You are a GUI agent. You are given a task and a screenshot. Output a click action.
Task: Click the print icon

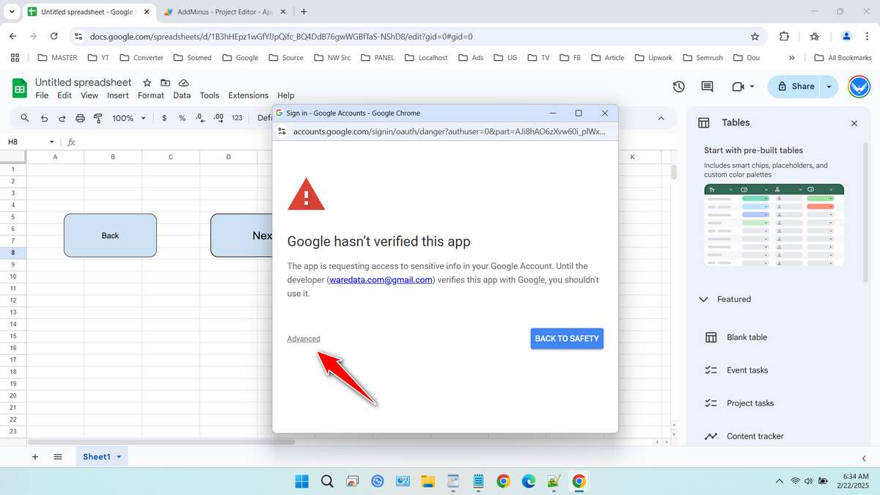pyautogui.click(x=79, y=117)
